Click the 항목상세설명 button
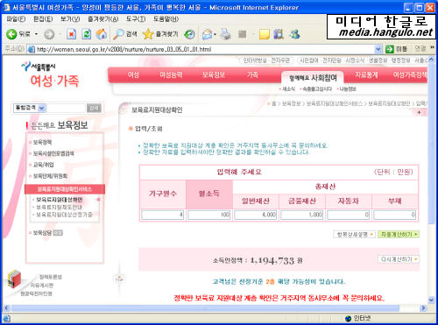This screenshot has width=438, height=325. [x=354, y=234]
